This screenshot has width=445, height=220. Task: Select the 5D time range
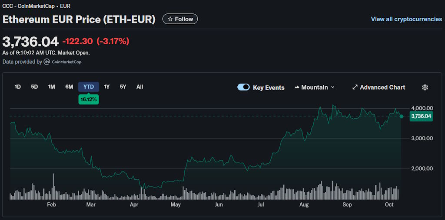tap(34, 87)
